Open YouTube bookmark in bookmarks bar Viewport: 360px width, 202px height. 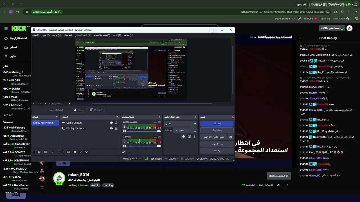(310, 19)
